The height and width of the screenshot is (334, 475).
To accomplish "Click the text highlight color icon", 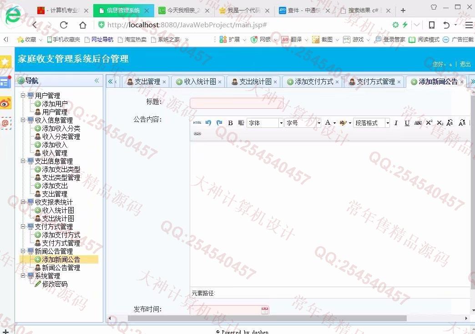I will click(x=343, y=123).
